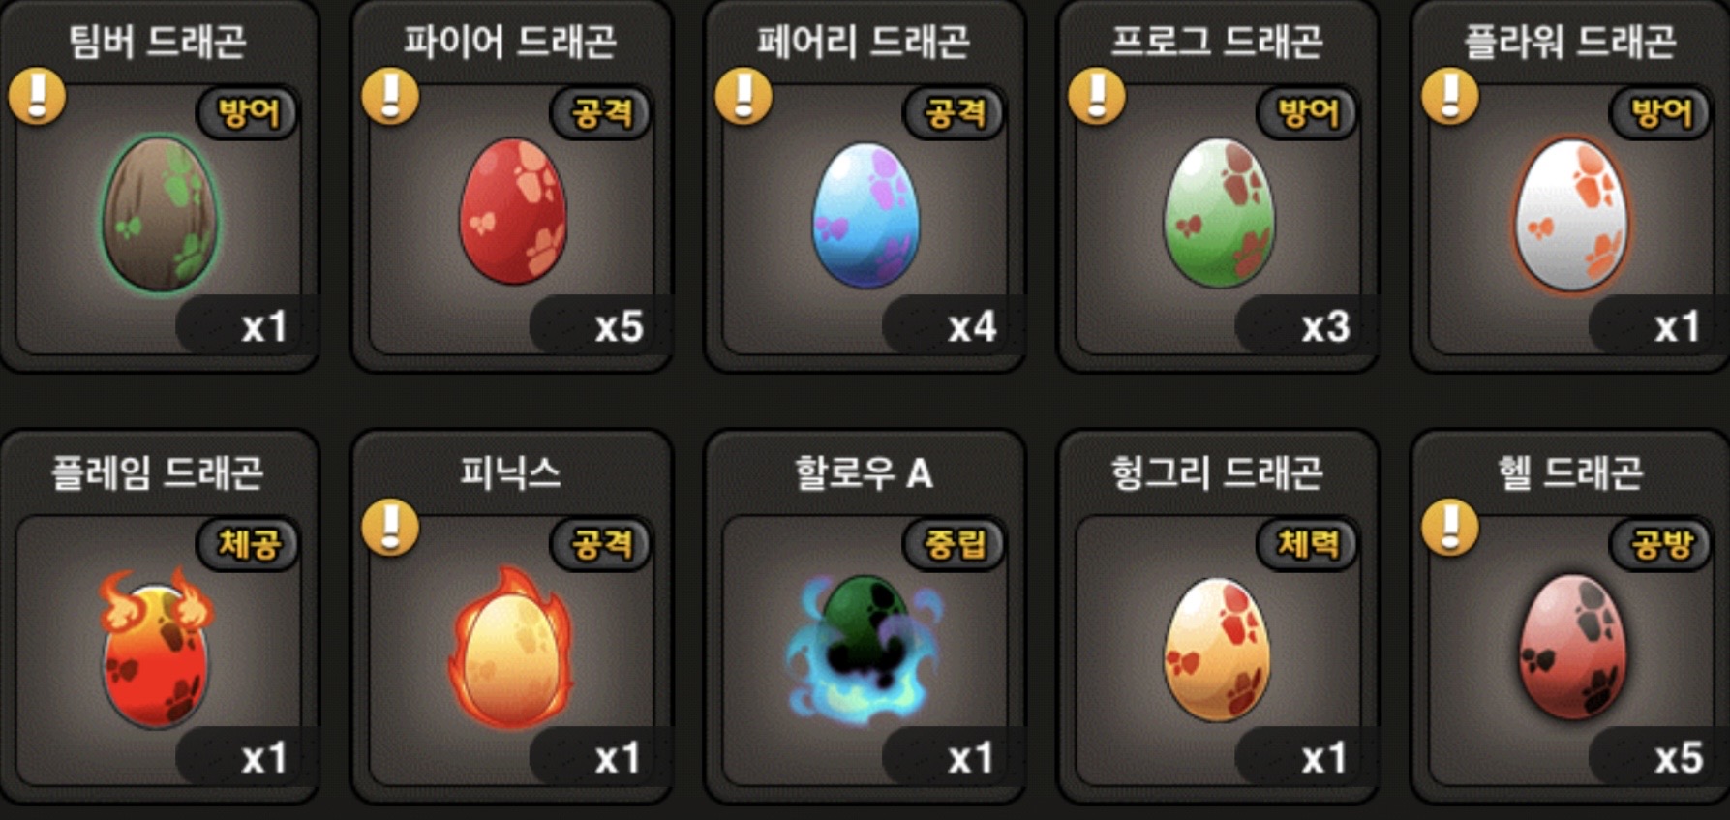Click the 체공 tag on 플레임 드래곤
Screen dimensions: 1730x820
pyautogui.click(x=248, y=544)
